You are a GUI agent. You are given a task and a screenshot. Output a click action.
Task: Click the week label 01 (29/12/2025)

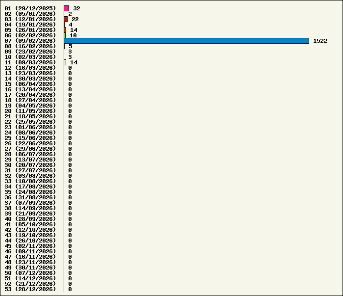[x=30, y=8]
